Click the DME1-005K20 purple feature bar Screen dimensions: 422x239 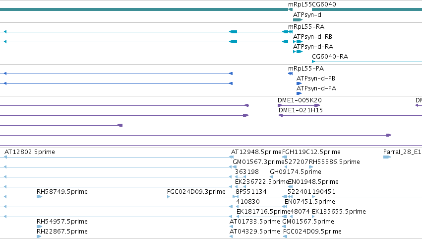299,105
